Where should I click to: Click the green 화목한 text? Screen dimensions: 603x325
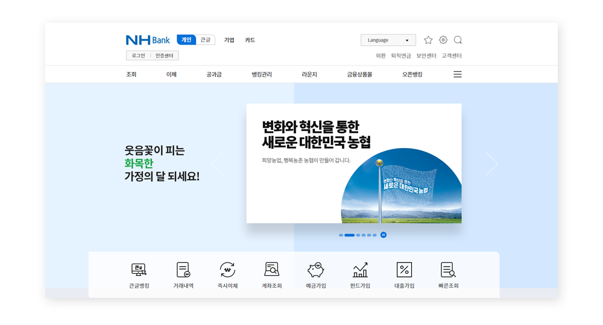pyautogui.click(x=139, y=164)
